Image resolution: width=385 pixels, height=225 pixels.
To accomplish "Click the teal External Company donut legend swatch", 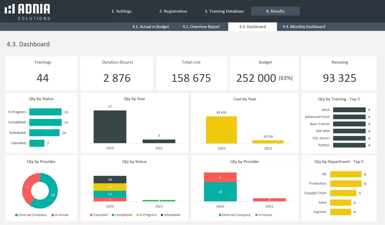I will point(17,215).
